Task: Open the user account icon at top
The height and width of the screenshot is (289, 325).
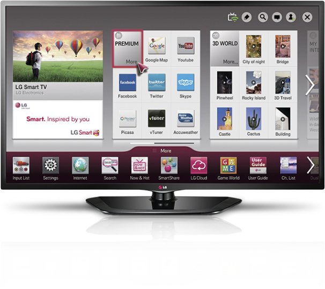Action: click(291, 17)
